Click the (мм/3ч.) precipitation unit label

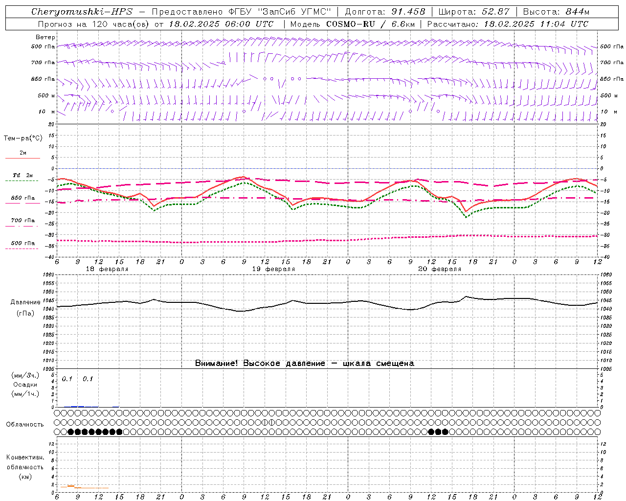(25, 376)
